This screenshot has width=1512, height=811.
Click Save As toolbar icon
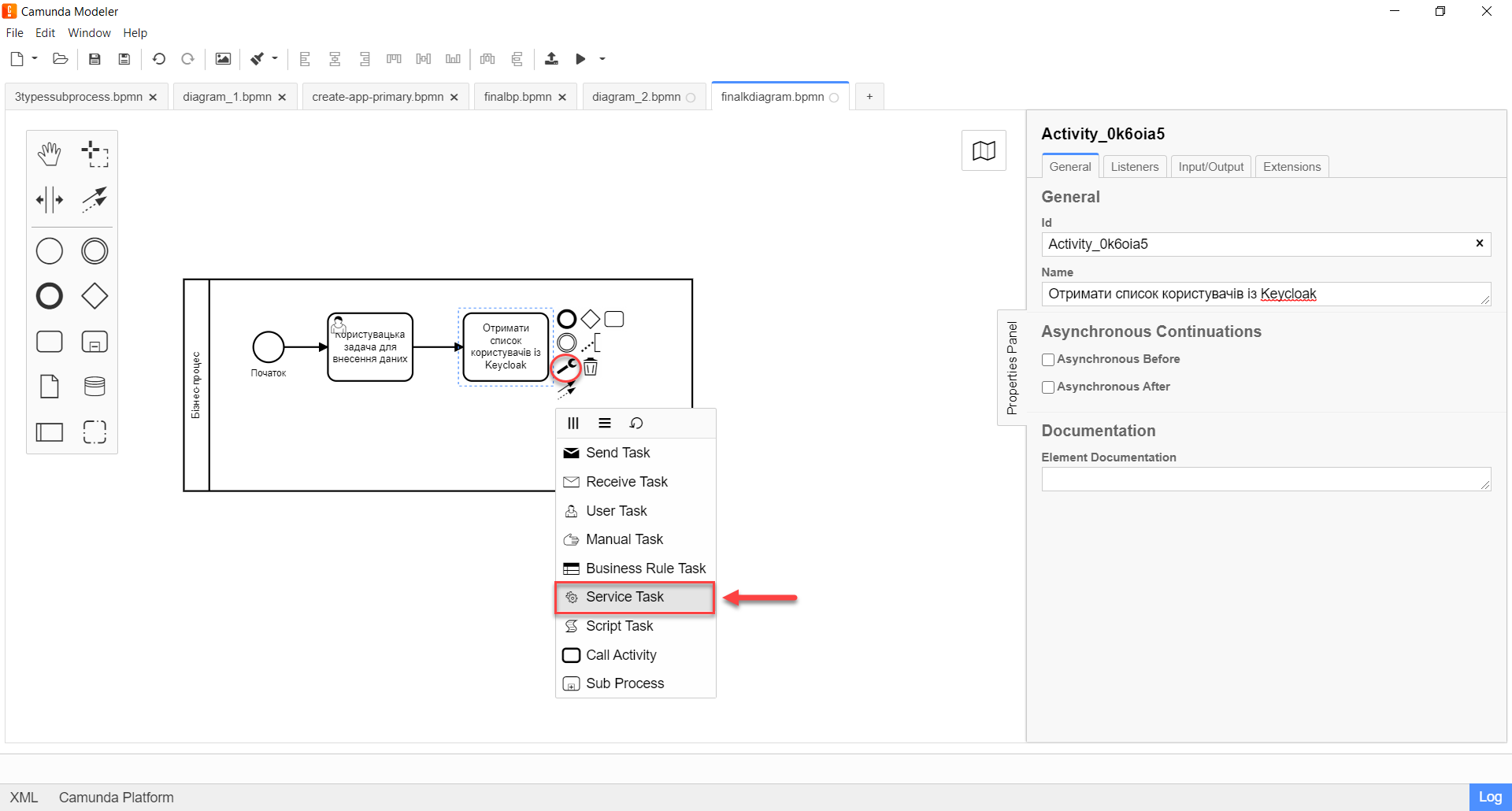pos(124,59)
